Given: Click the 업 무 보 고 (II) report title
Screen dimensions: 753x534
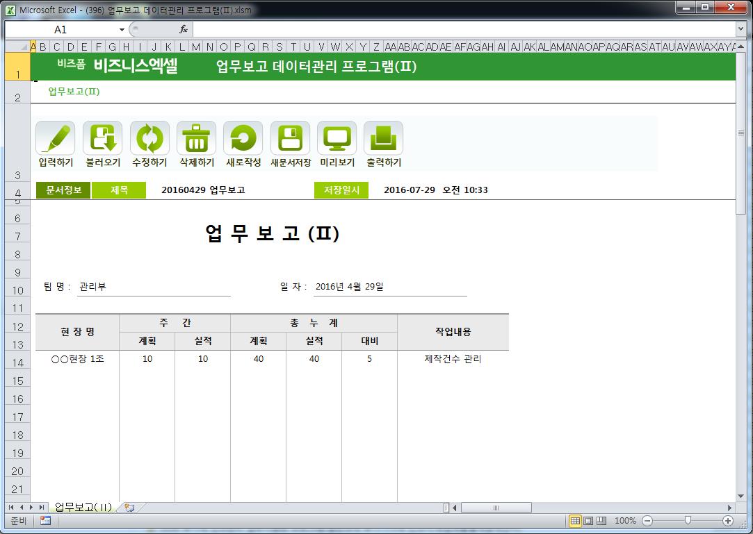Looking at the screenshot, I should pyautogui.click(x=273, y=233).
